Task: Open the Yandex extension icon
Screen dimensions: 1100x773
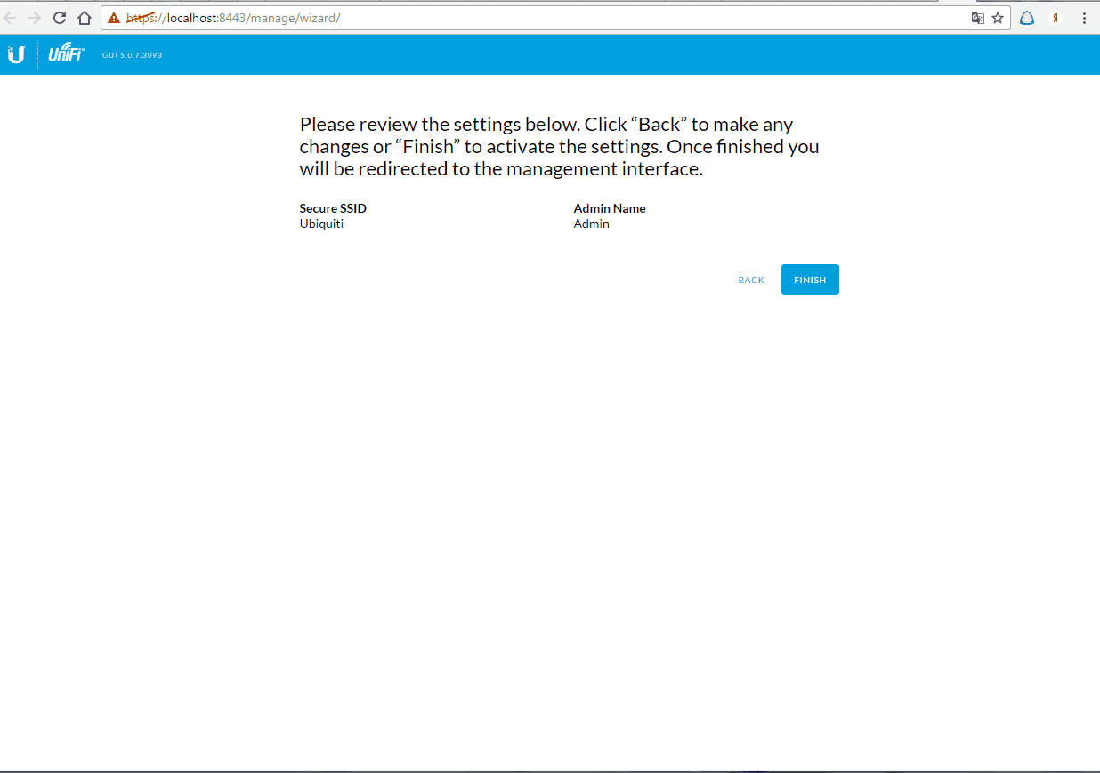Action: click(x=1056, y=18)
